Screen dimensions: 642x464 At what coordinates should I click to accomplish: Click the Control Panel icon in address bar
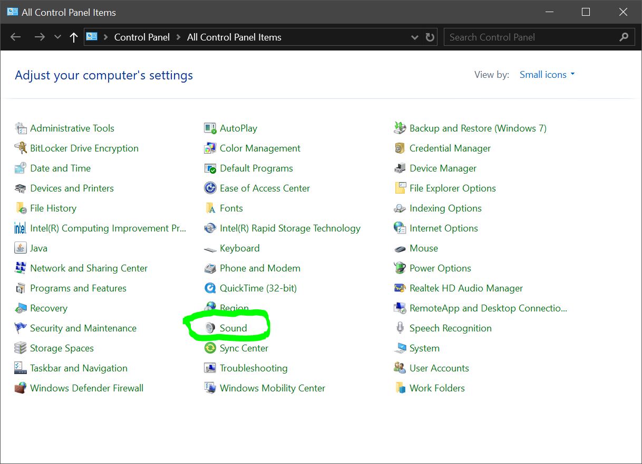tap(92, 37)
